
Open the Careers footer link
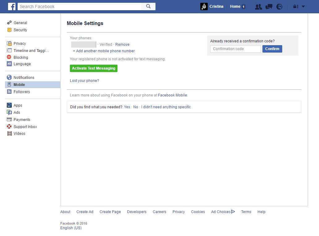click(159, 212)
